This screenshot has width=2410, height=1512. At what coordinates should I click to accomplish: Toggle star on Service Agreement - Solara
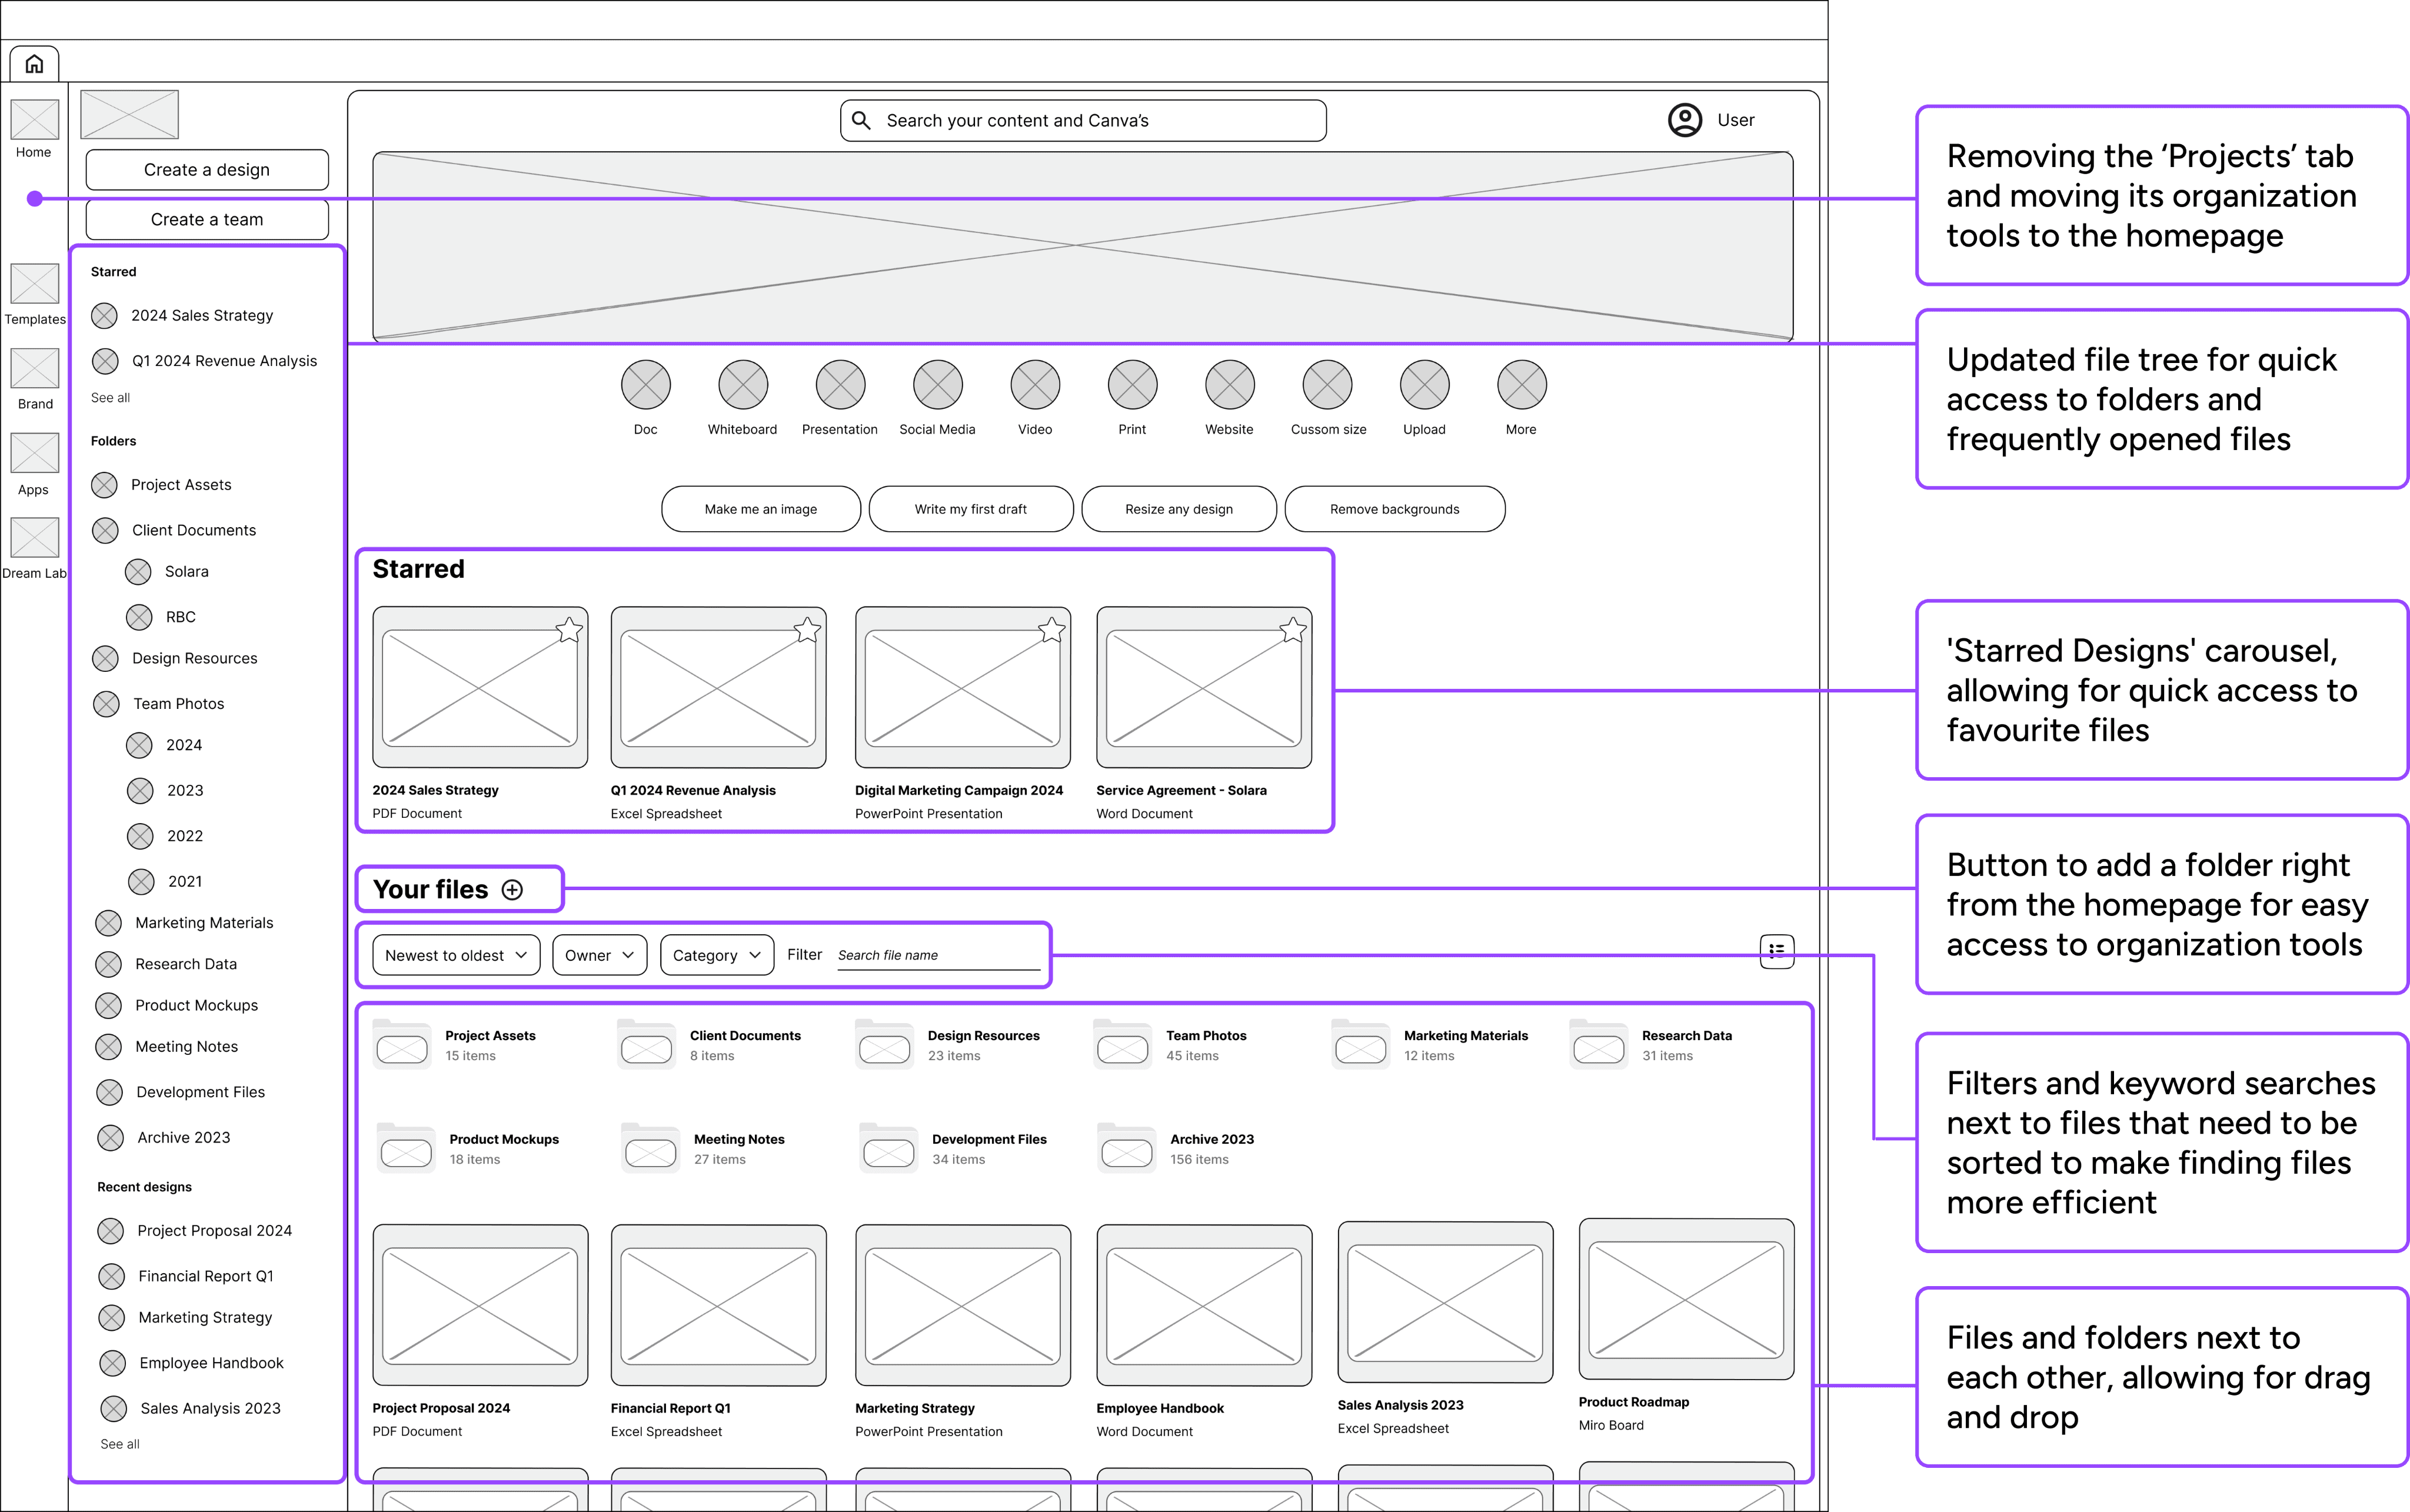tap(1293, 630)
